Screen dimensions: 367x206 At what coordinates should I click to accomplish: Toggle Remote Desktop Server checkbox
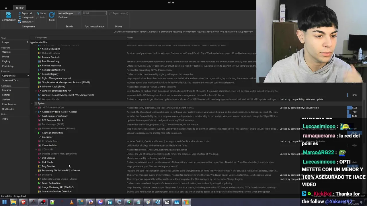[x=40, y=70]
